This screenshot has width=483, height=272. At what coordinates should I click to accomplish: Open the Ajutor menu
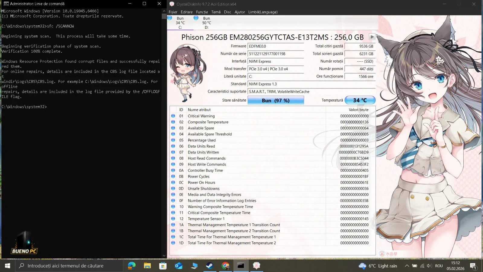pyautogui.click(x=240, y=12)
